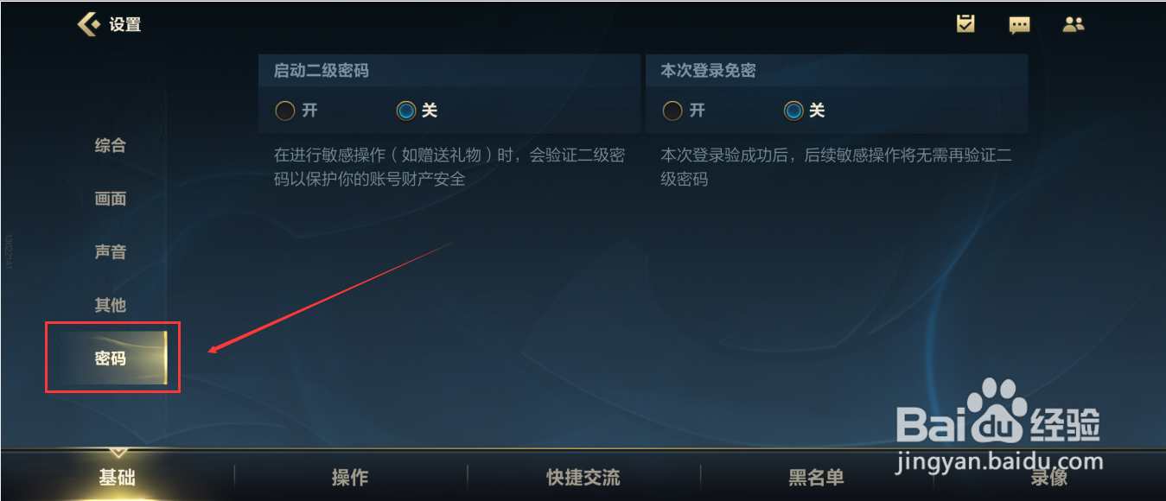The image size is (1166, 501).
Task: Open the friends list icon
Action: (x=1074, y=24)
